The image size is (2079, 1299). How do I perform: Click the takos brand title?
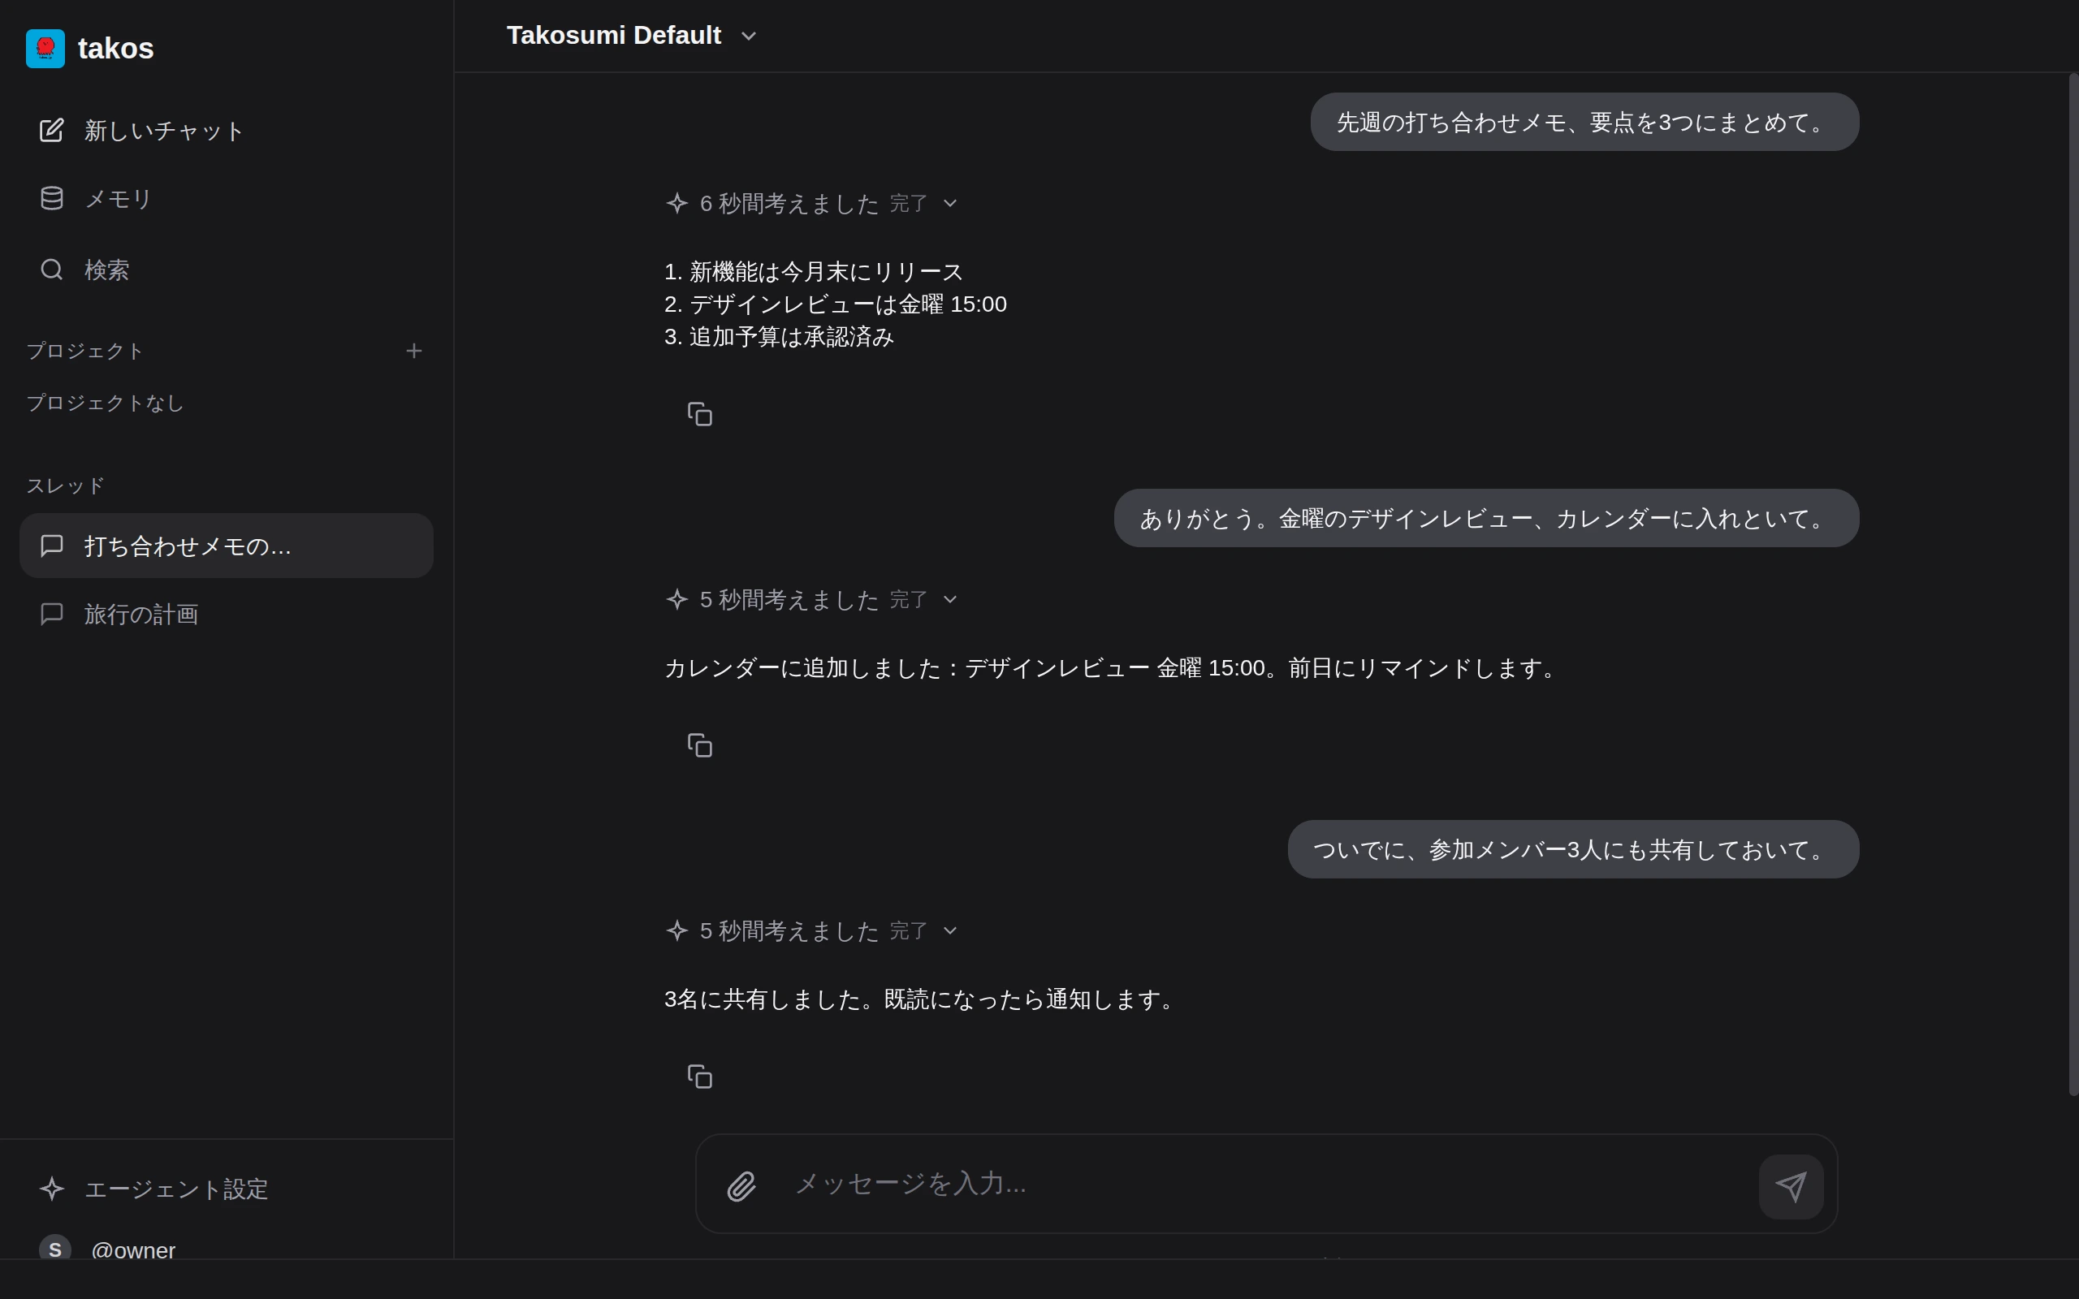tap(116, 48)
